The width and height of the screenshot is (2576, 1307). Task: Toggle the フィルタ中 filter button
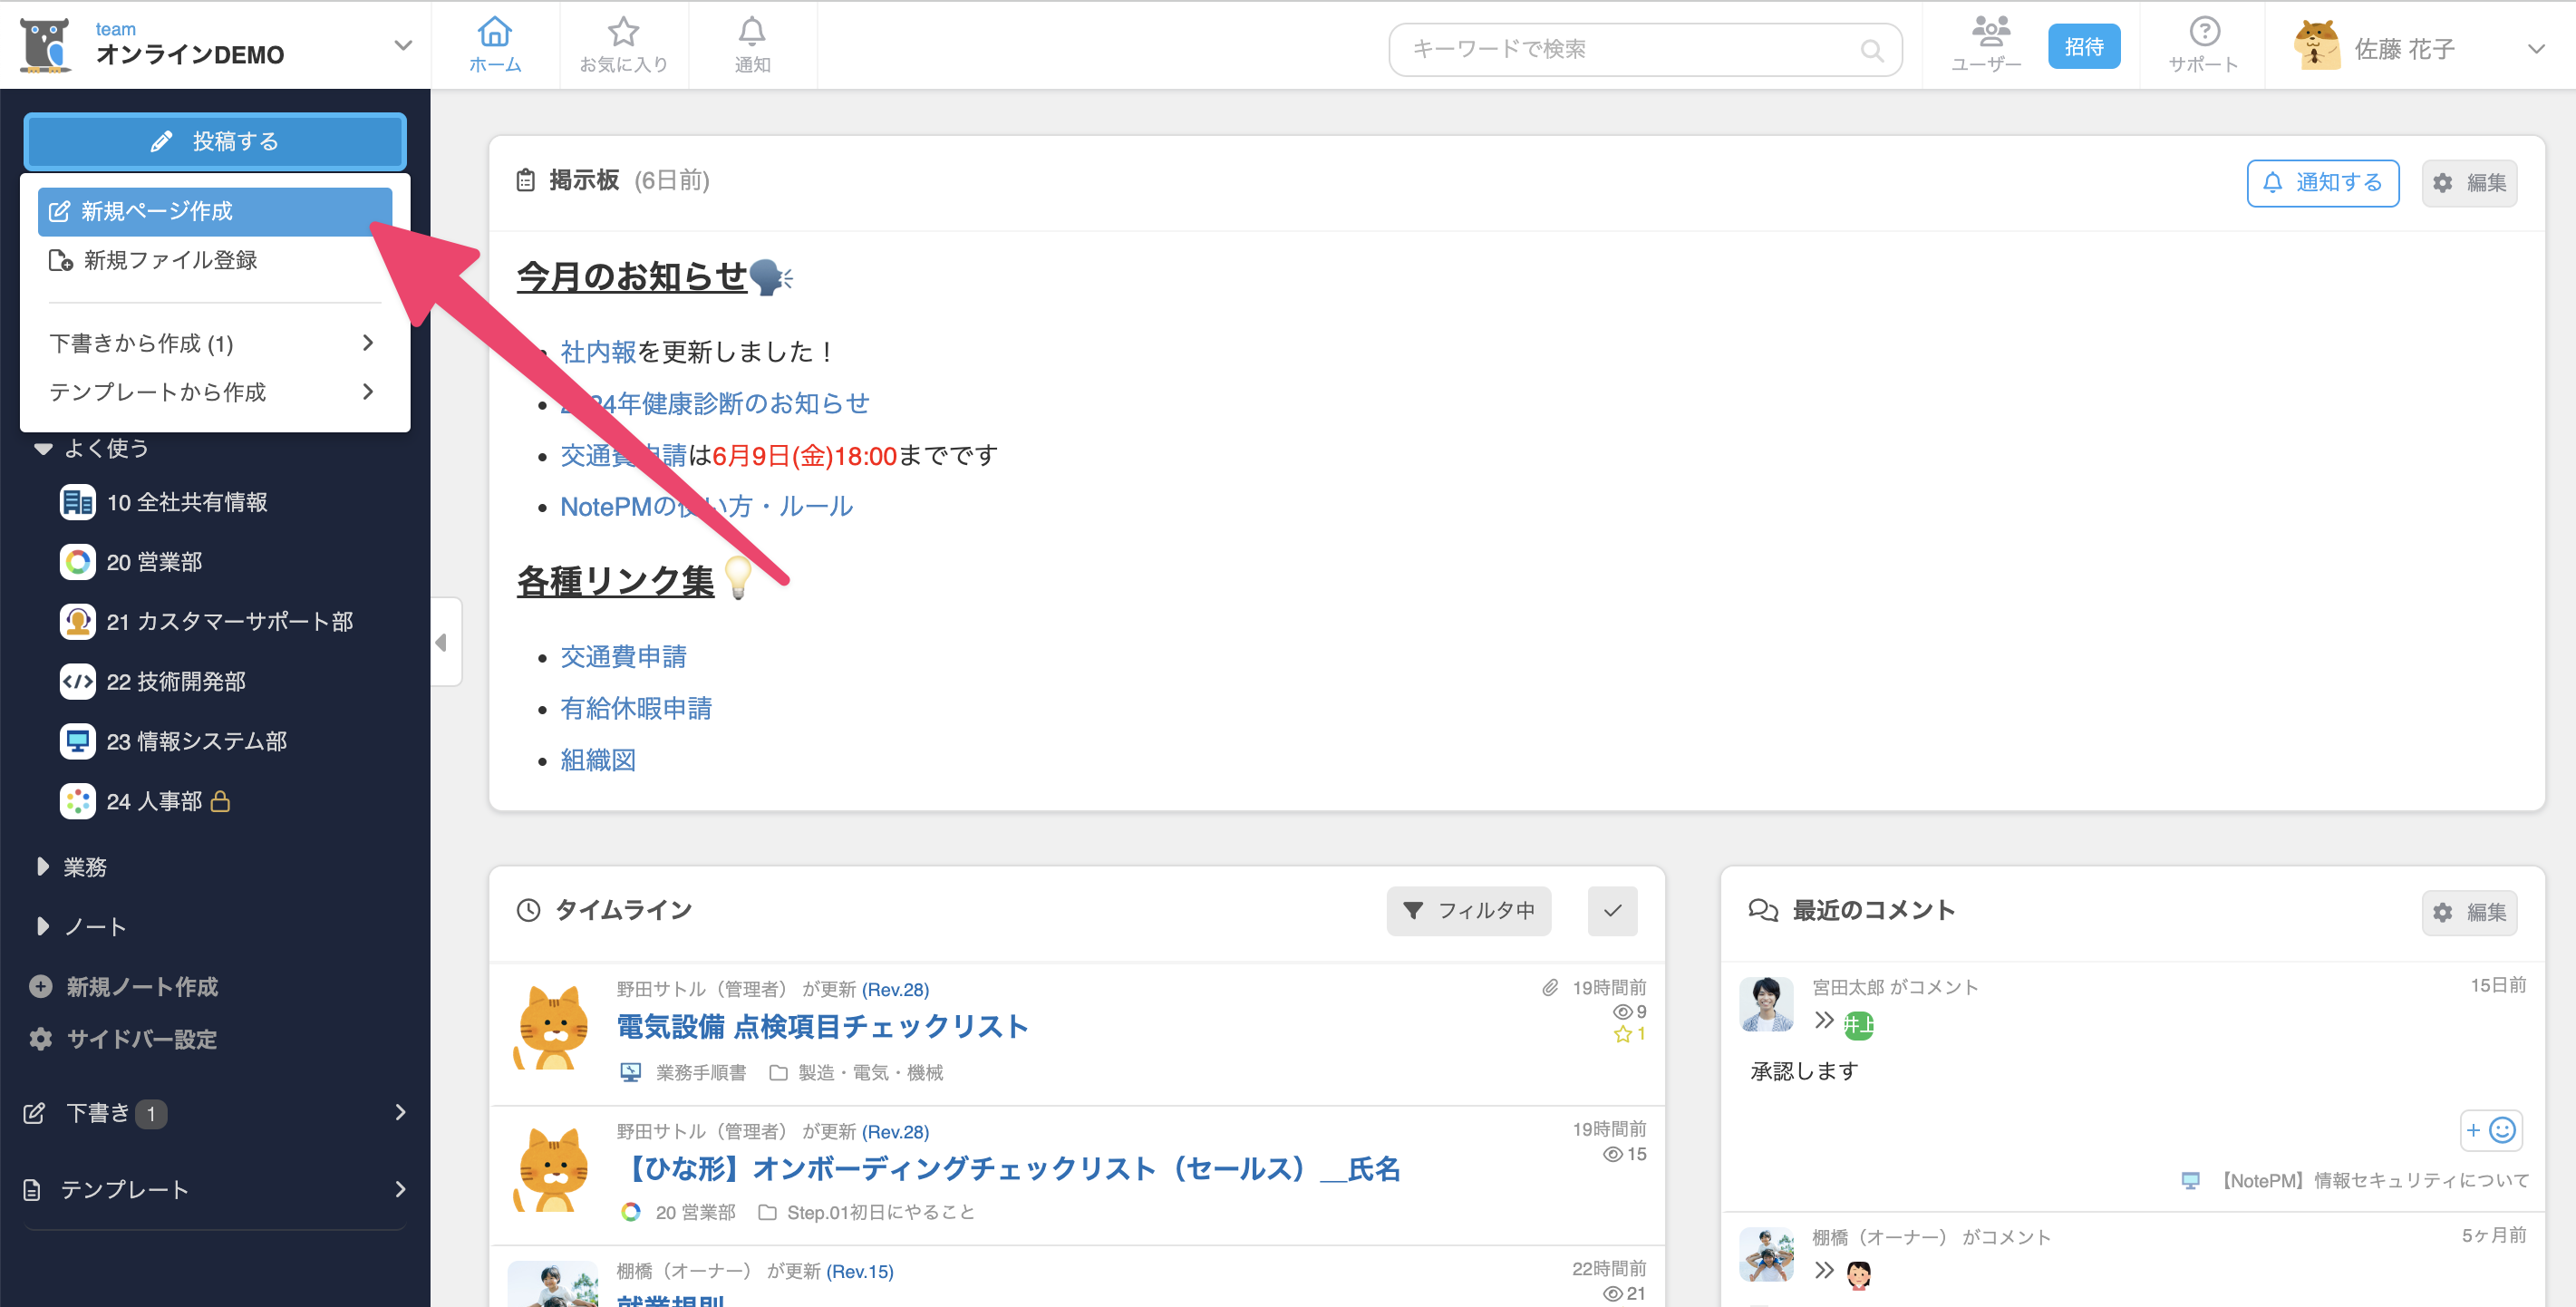(1468, 911)
